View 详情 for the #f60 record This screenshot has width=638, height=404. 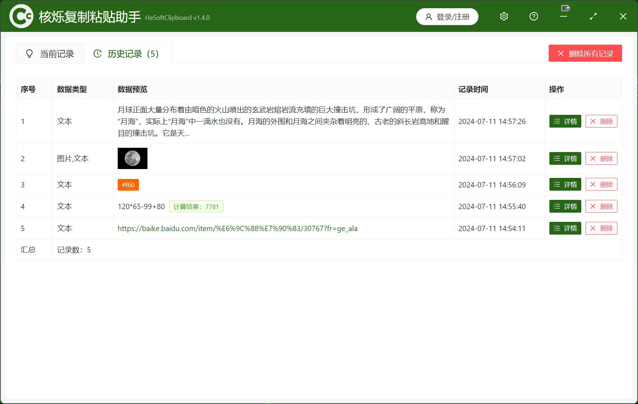[565, 185]
